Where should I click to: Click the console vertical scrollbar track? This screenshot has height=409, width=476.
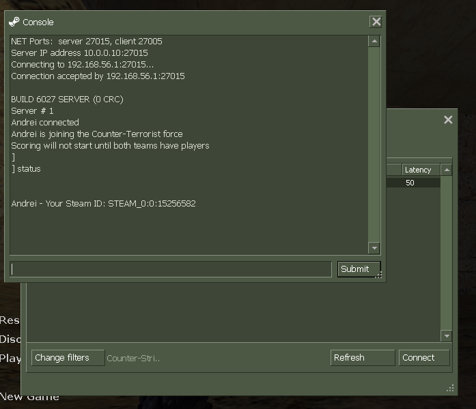pos(374,145)
